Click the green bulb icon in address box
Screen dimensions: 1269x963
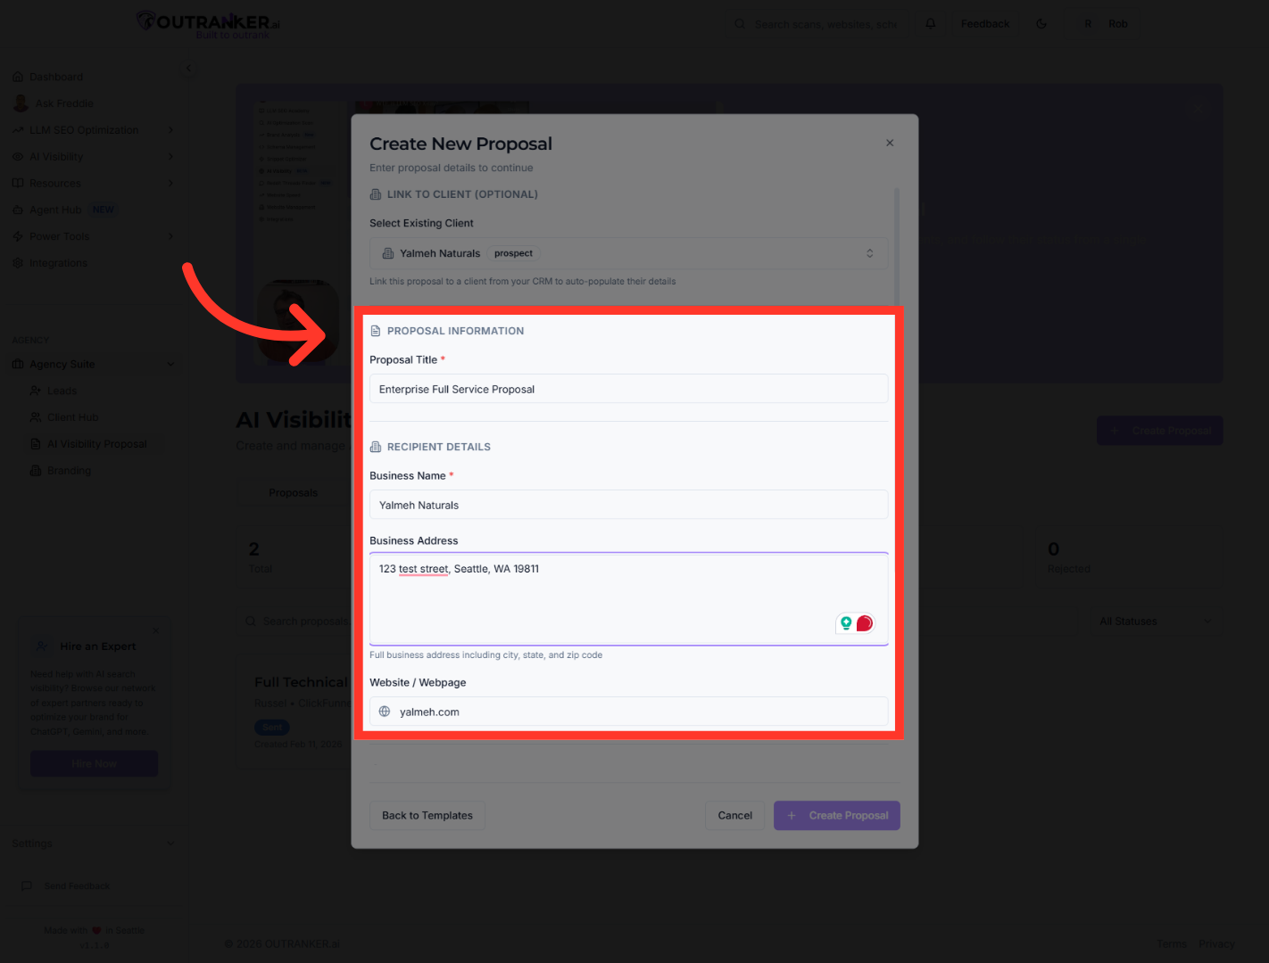(x=846, y=623)
